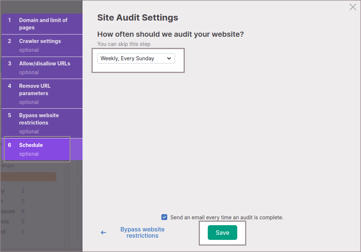Viewport: 361px width, 252px height.
Task: Open the Crawler settings step
Action: pyautogui.click(x=40, y=41)
